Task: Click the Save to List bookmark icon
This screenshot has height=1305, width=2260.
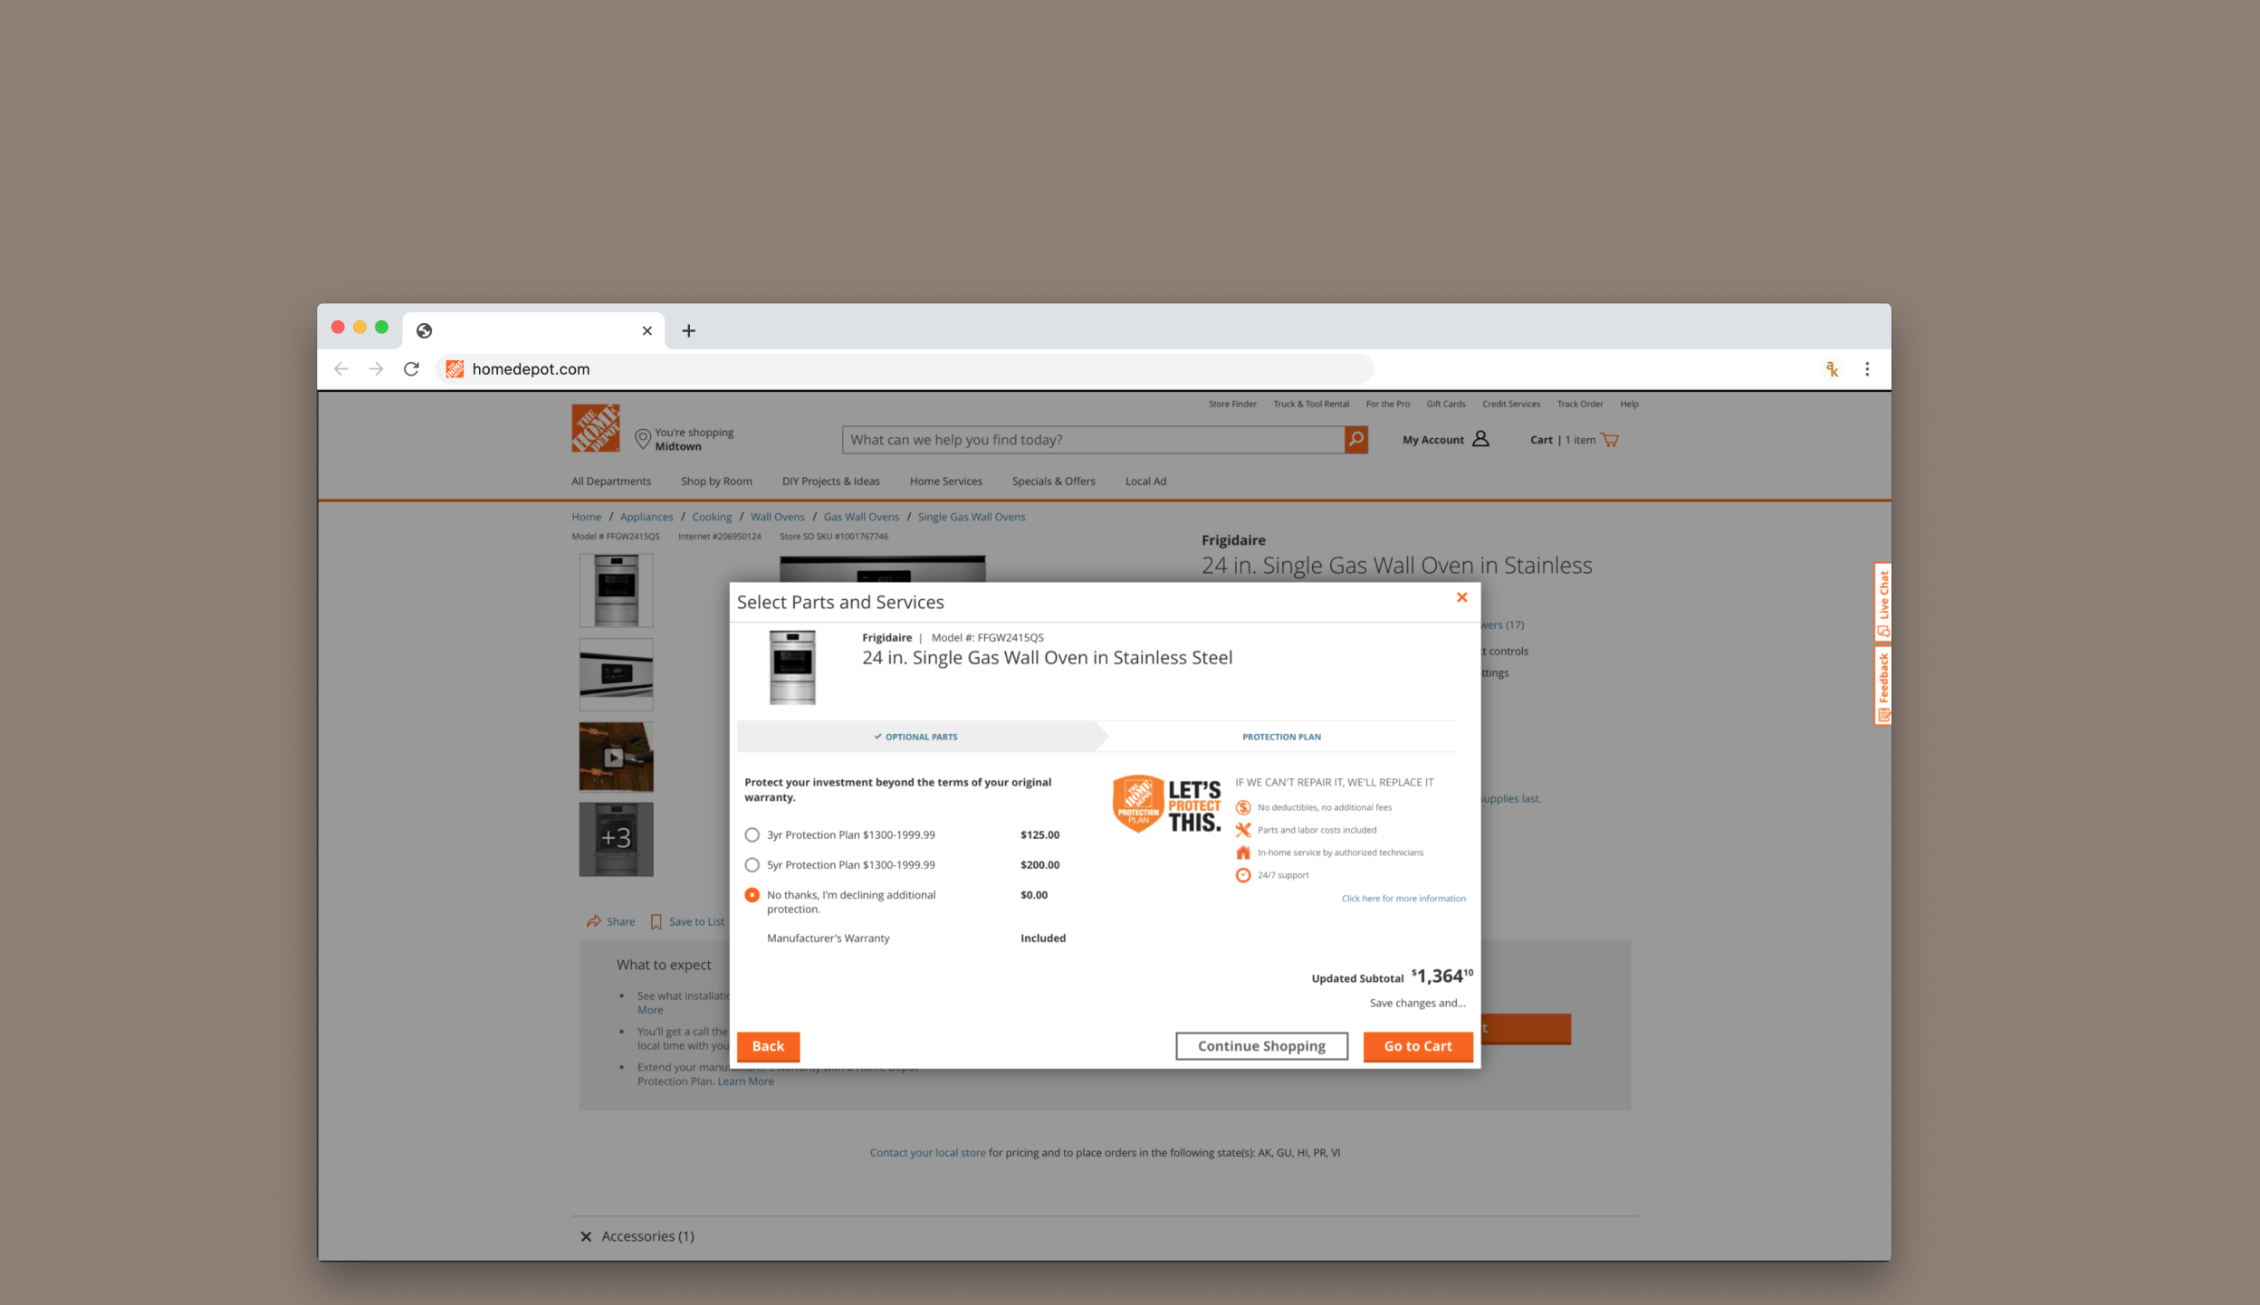Action: 656,922
